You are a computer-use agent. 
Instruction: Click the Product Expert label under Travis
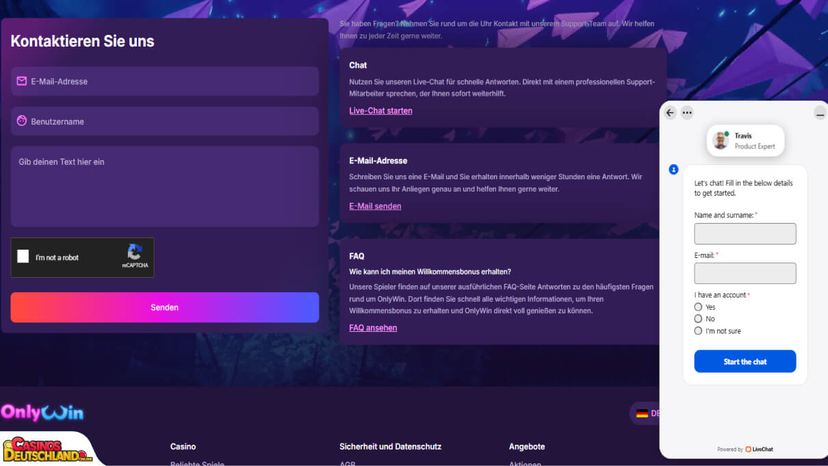click(755, 146)
